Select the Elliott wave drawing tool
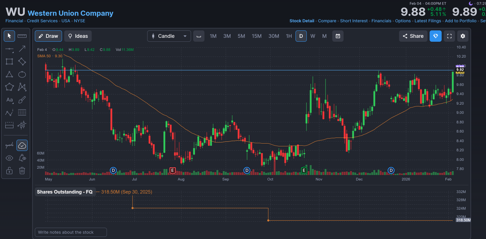Screen dimensions: 486x239 click(x=10, y=112)
